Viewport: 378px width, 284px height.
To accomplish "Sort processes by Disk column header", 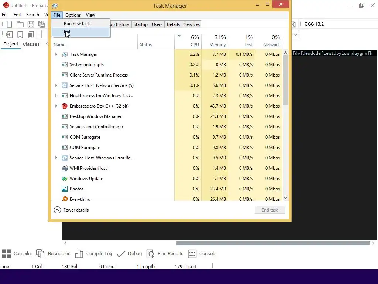I will [x=242, y=41].
